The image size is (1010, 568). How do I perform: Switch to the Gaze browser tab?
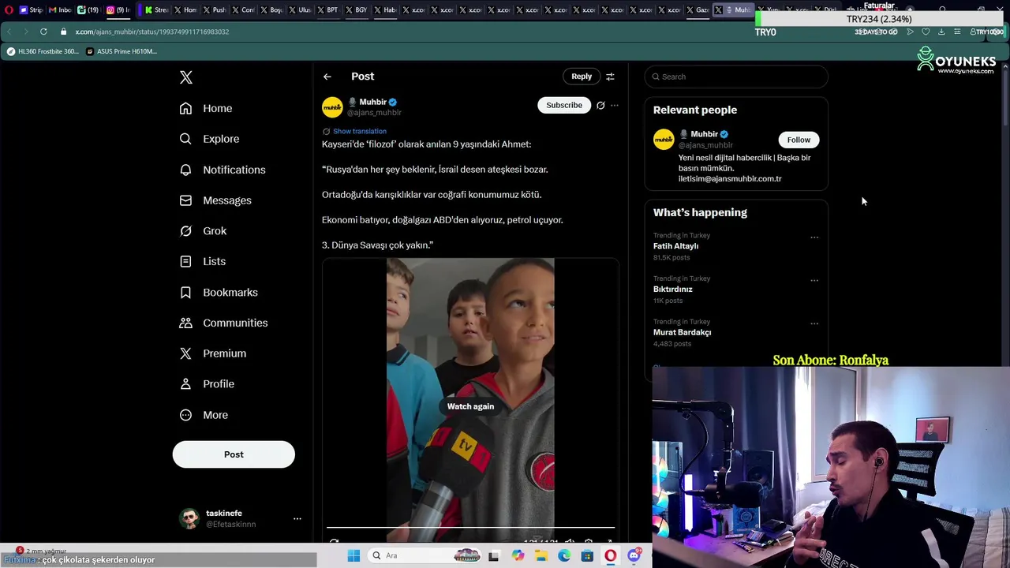pyautogui.click(x=696, y=10)
